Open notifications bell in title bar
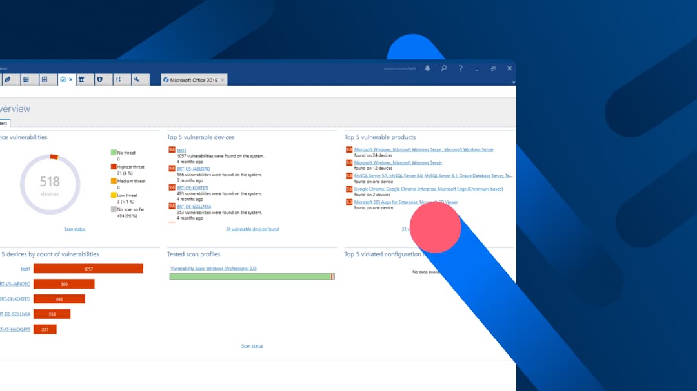This screenshot has height=391, width=697. coord(427,68)
